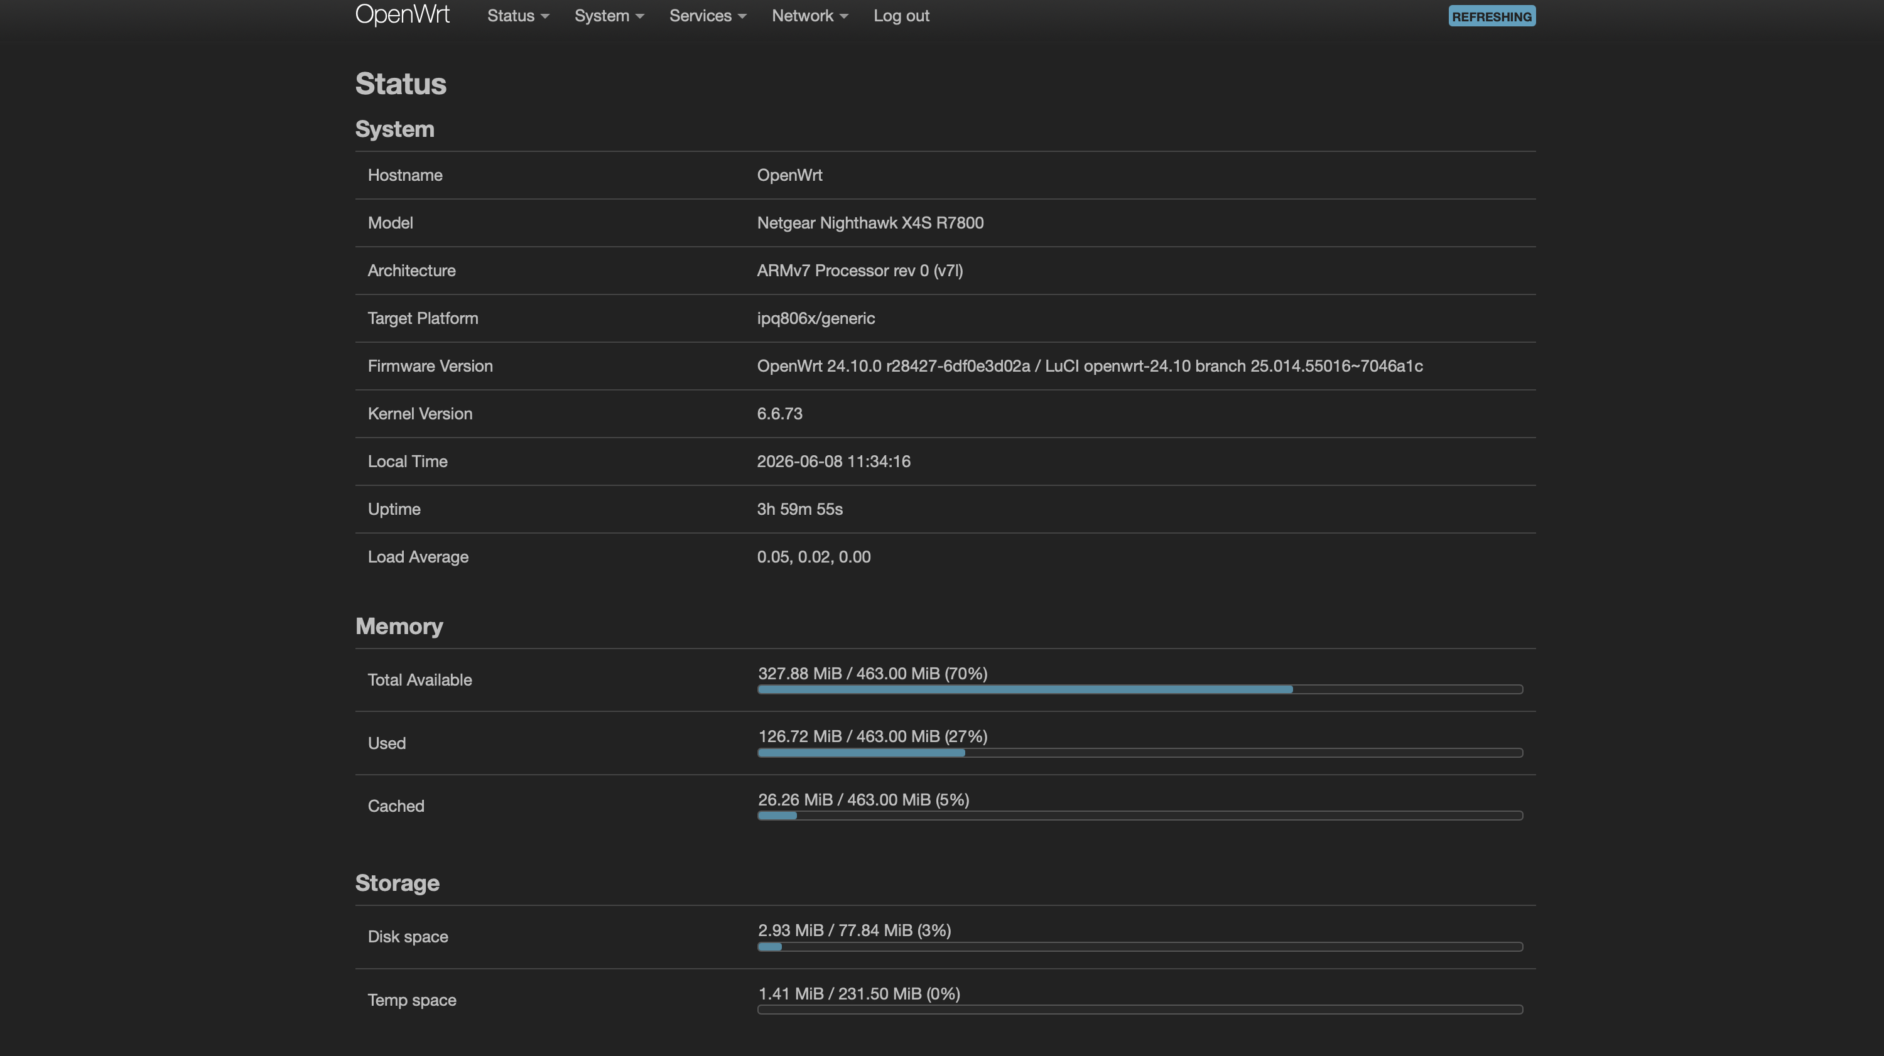Select the target platform value ipq806x/generic
The height and width of the screenshot is (1056, 1884).
tap(816, 318)
